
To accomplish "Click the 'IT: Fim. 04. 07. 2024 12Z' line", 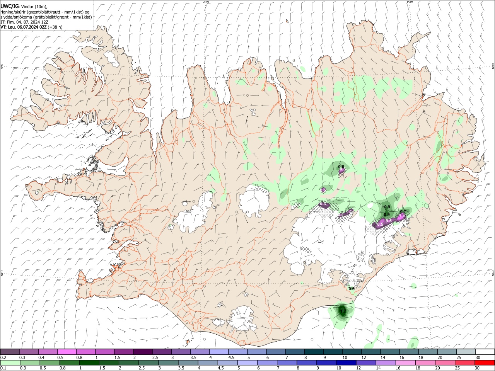I will point(24,22).
